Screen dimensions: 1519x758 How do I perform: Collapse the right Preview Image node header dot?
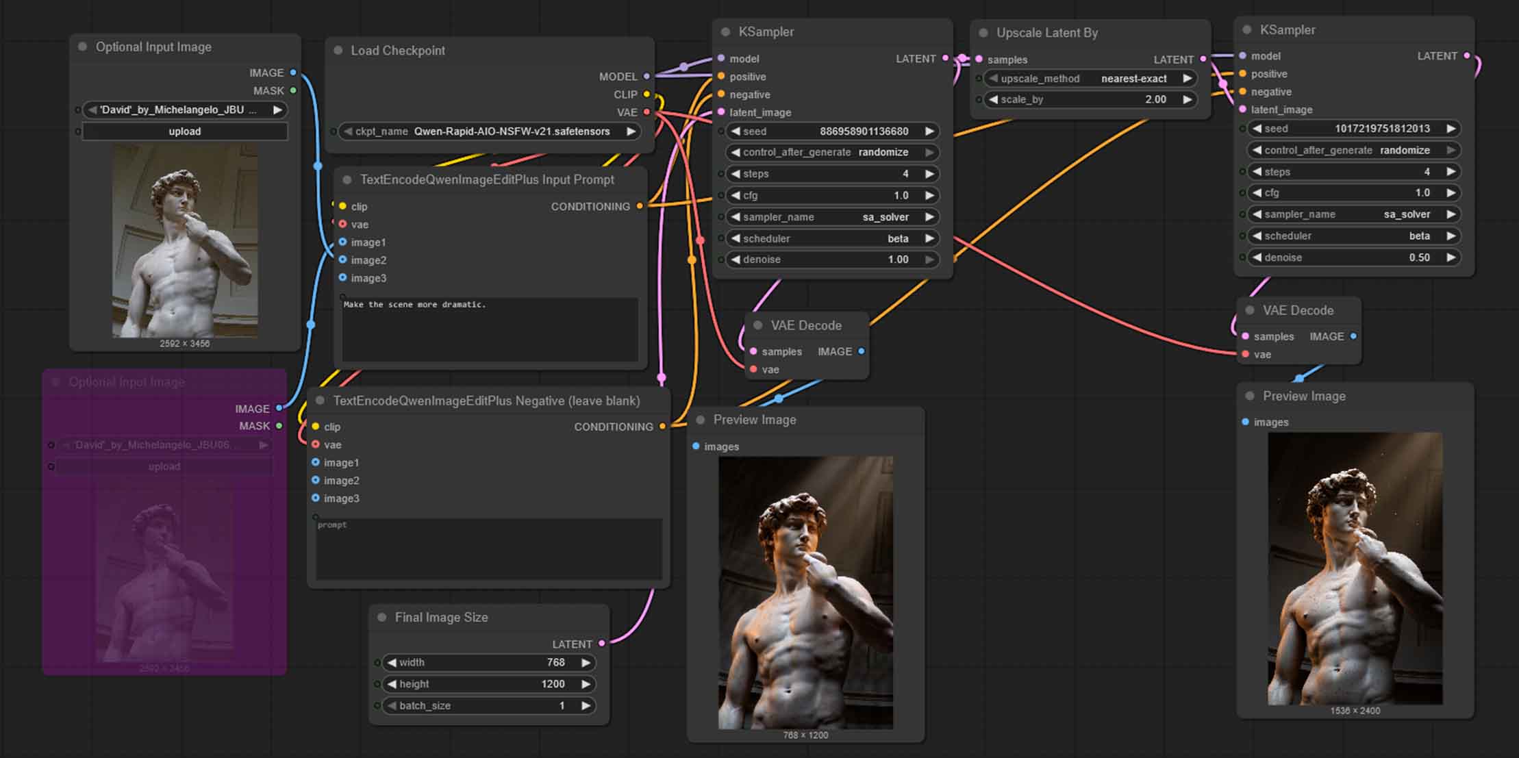pyautogui.click(x=1248, y=396)
